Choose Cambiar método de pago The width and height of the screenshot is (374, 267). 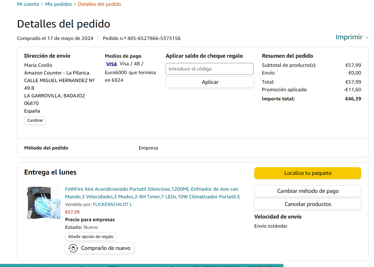pos(307,191)
